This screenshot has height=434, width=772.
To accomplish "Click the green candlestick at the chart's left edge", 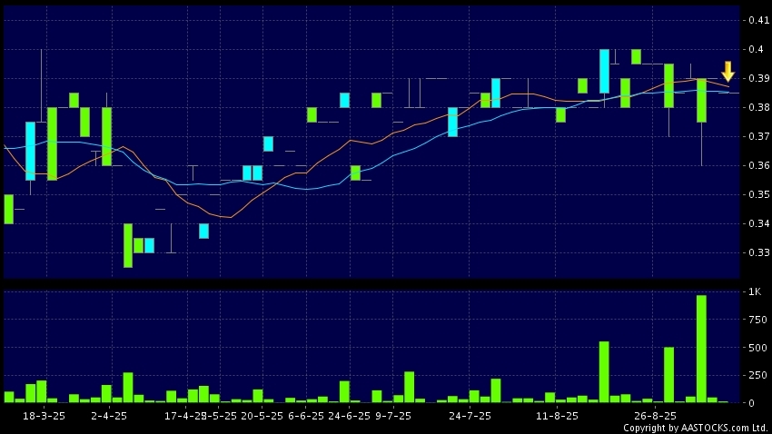I will point(9,209).
